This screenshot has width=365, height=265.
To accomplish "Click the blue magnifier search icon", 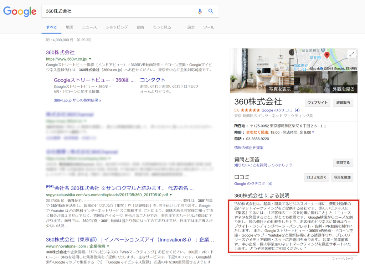I will click(211, 11).
